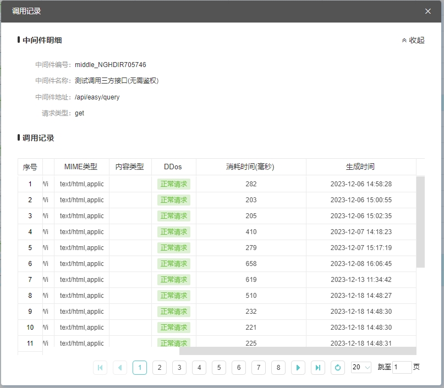Select page 7 in pagination
Viewport: 444px width, 388px height.
tap(259, 368)
